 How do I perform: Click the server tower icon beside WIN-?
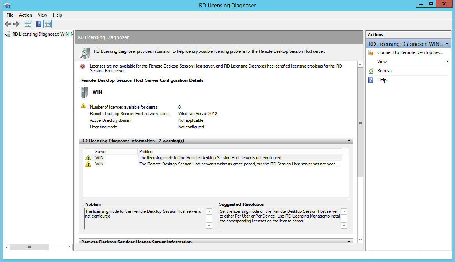point(85,92)
